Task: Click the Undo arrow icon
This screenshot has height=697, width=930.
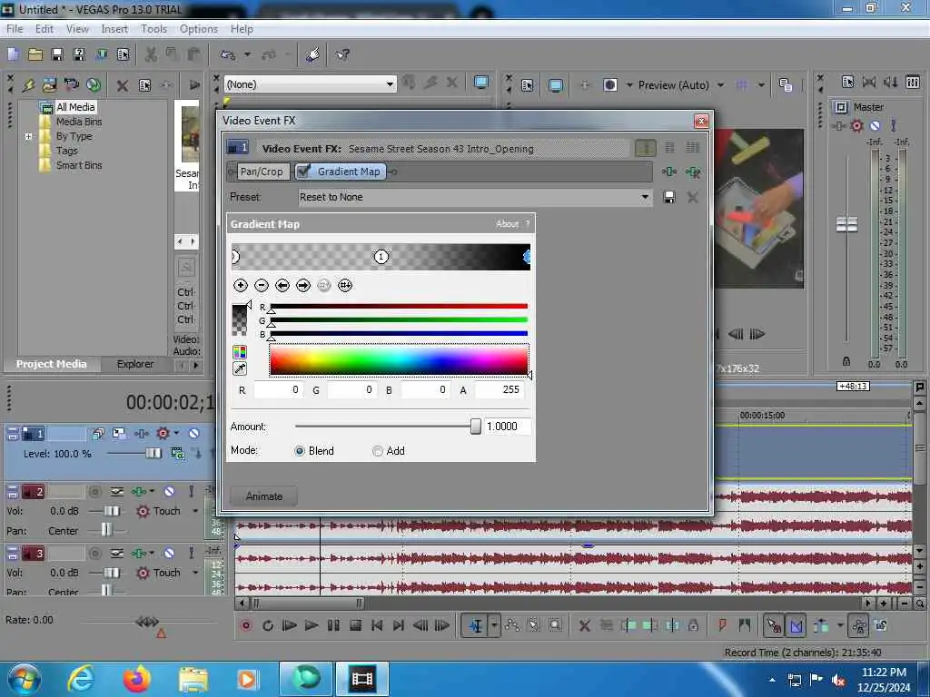Action: pyautogui.click(x=228, y=55)
